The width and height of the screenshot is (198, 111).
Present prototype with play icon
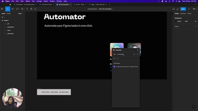tap(189, 9)
